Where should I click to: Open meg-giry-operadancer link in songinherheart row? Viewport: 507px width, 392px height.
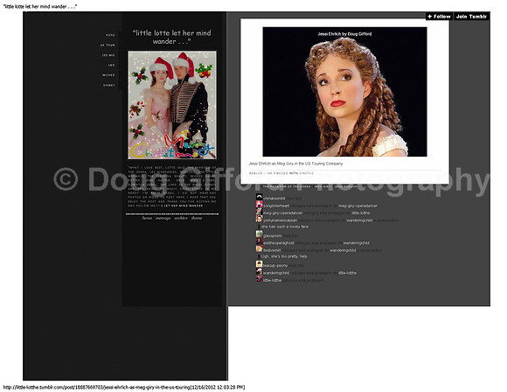point(358,206)
